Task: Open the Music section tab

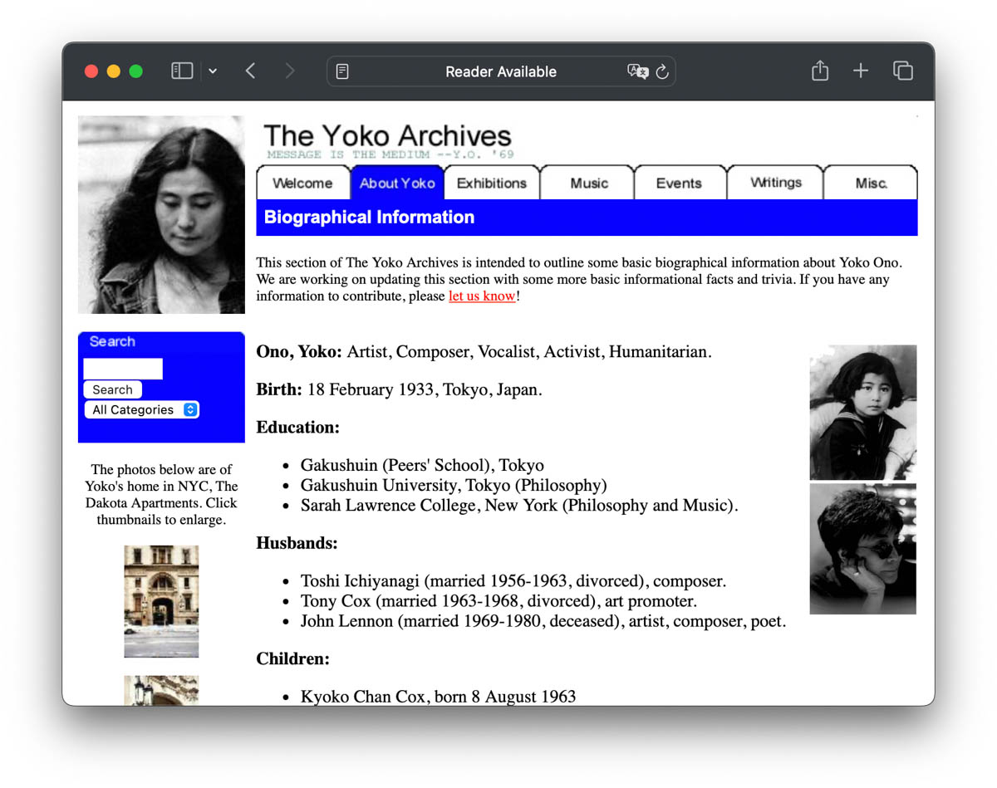Action: pyautogui.click(x=587, y=183)
